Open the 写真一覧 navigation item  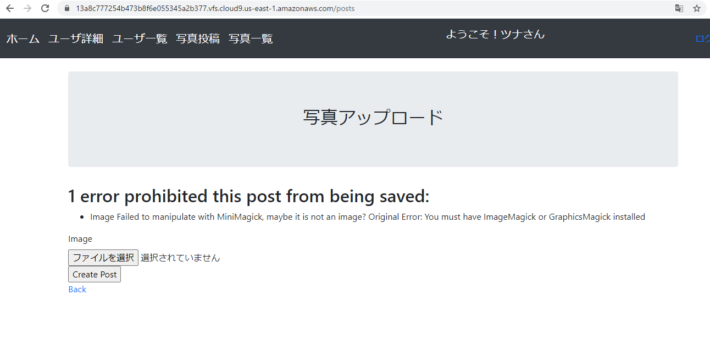pos(250,38)
